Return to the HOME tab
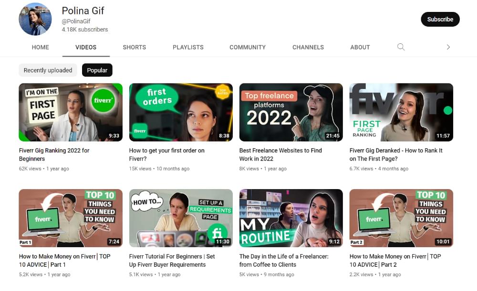The image size is (477, 291). pyautogui.click(x=40, y=47)
